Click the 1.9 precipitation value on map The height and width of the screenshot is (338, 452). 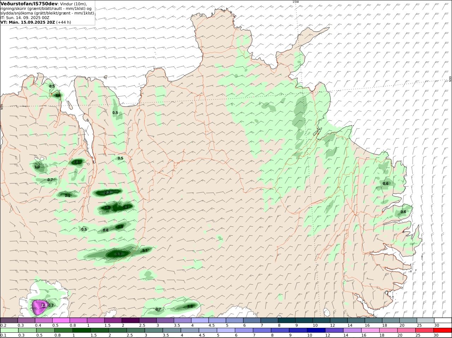coord(108,208)
